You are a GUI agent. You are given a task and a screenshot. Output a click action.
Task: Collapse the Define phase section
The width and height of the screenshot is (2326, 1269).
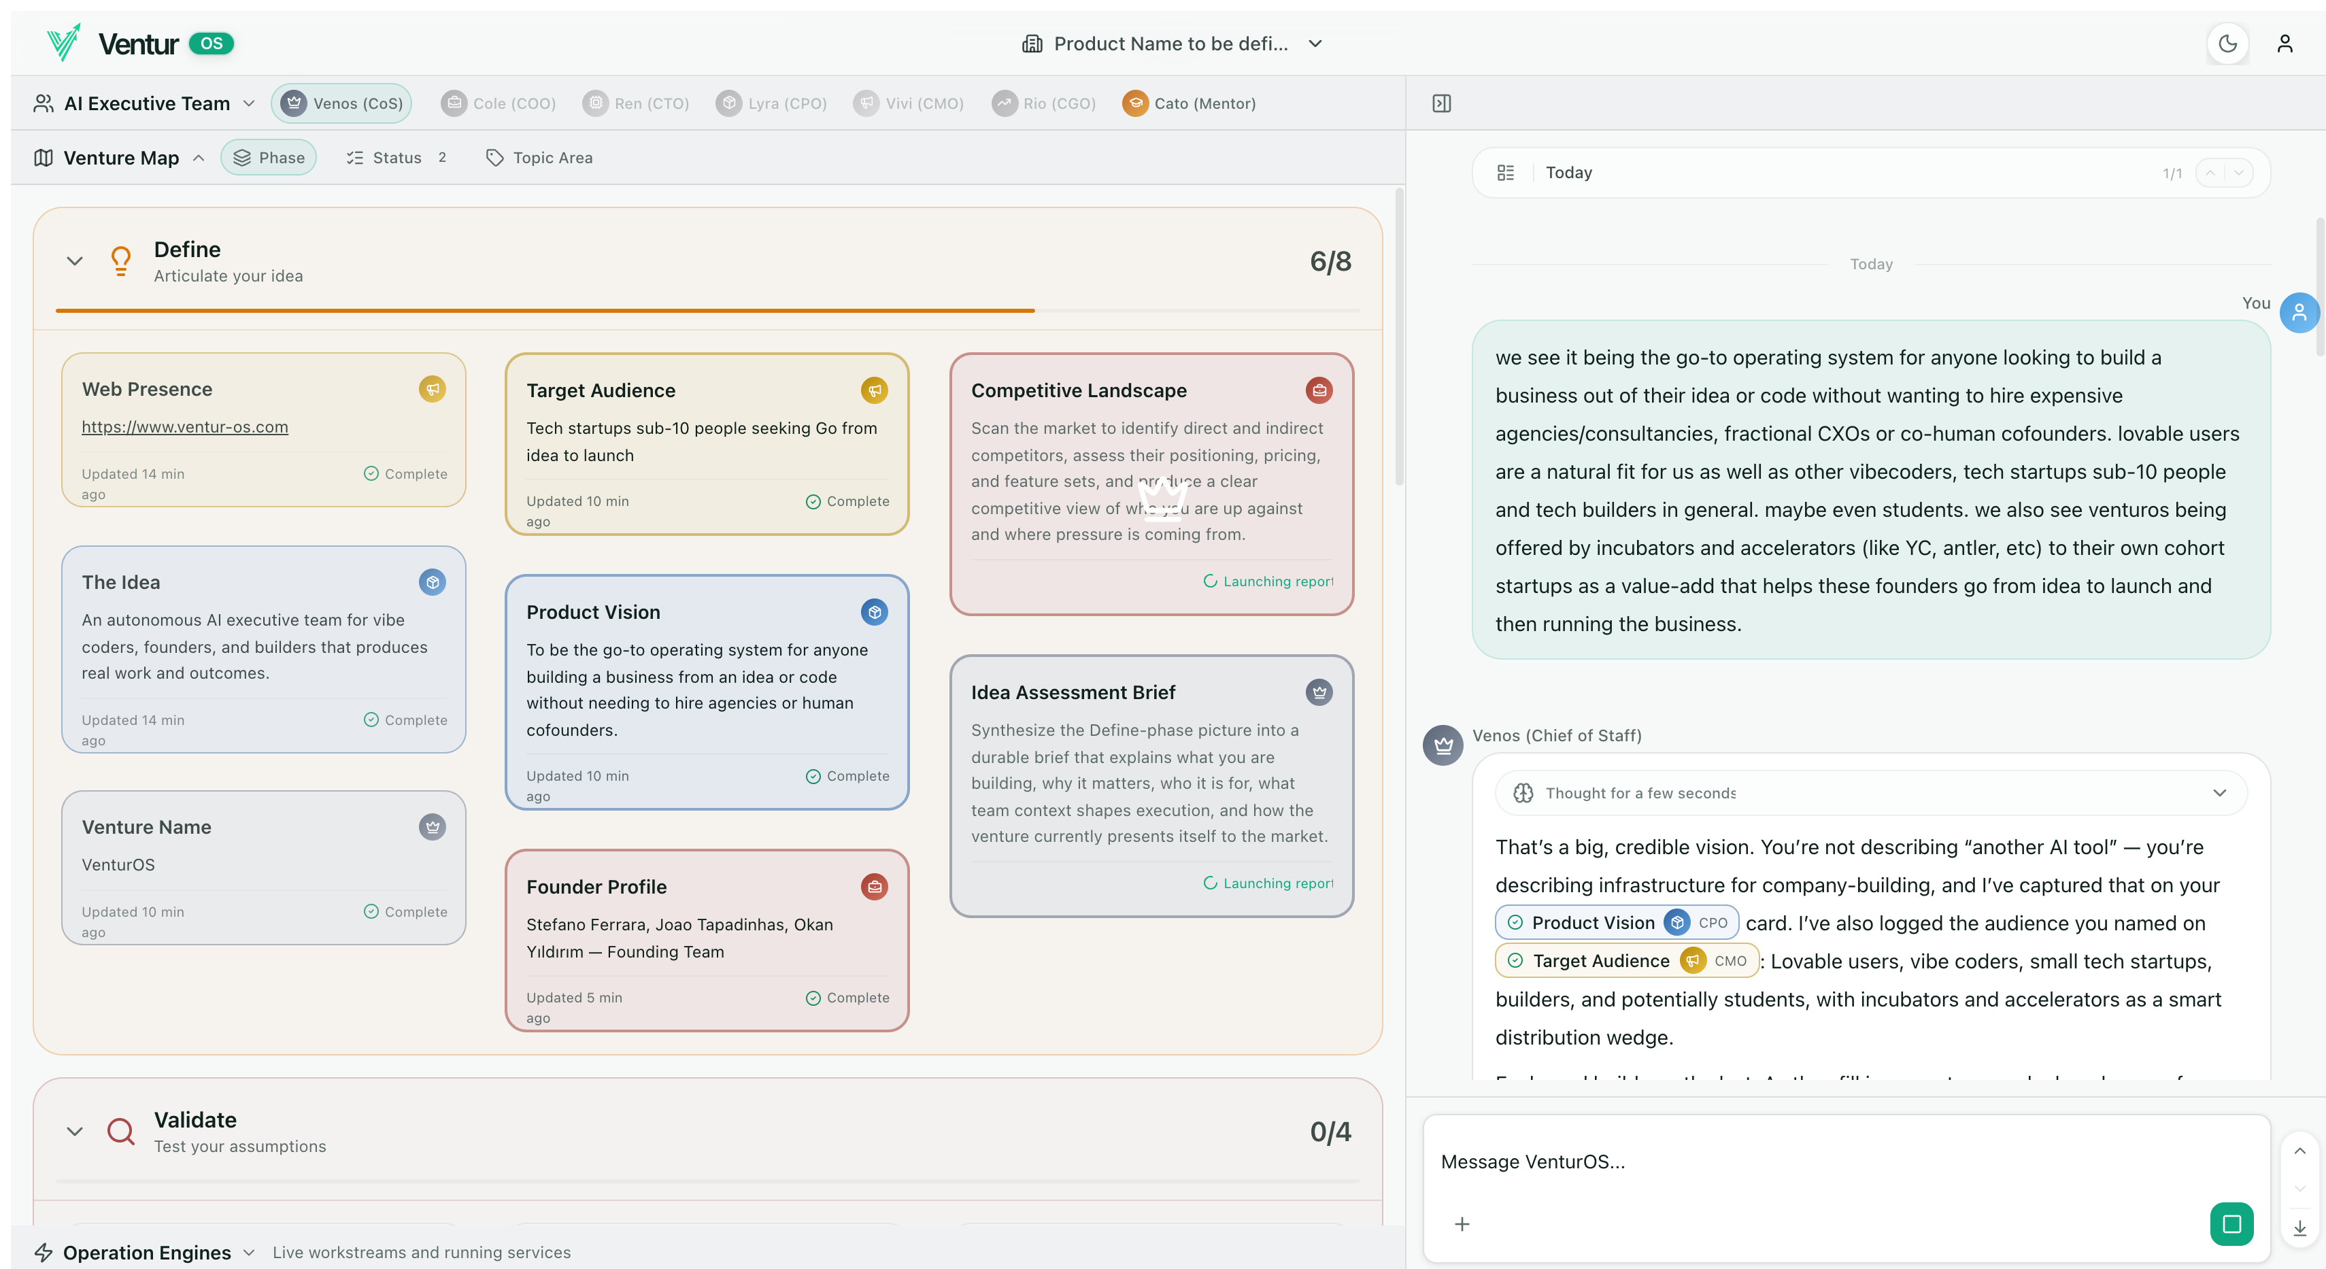[x=75, y=261]
